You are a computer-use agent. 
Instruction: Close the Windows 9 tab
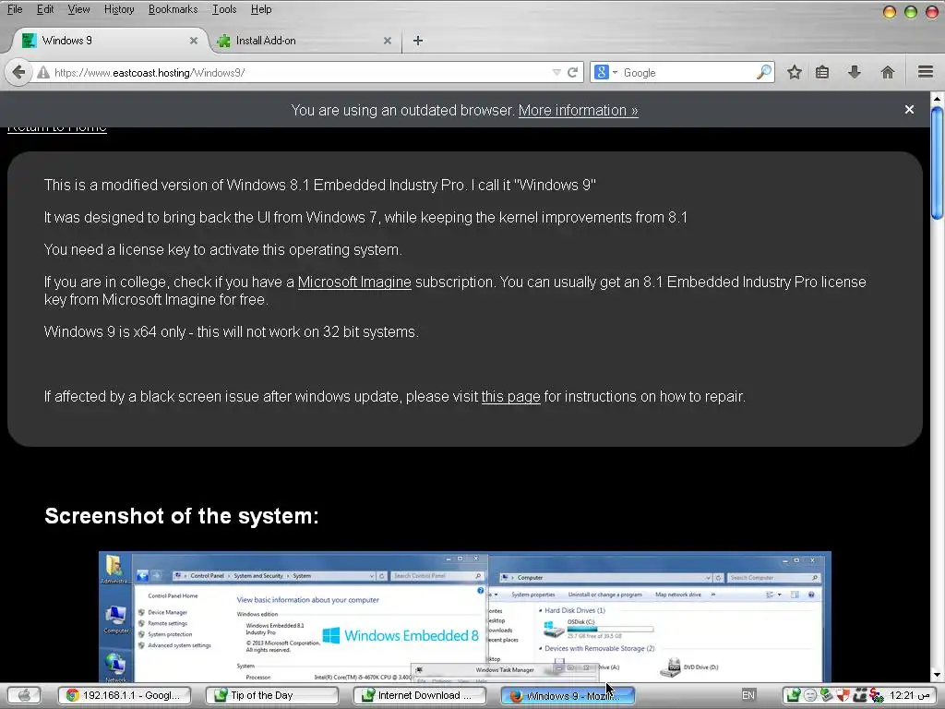click(x=194, y=41)
